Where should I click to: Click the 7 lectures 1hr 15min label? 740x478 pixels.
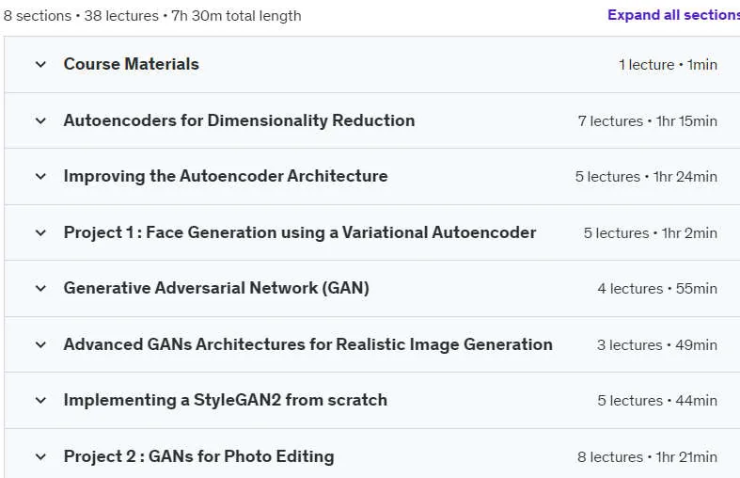tap(648, 121)
